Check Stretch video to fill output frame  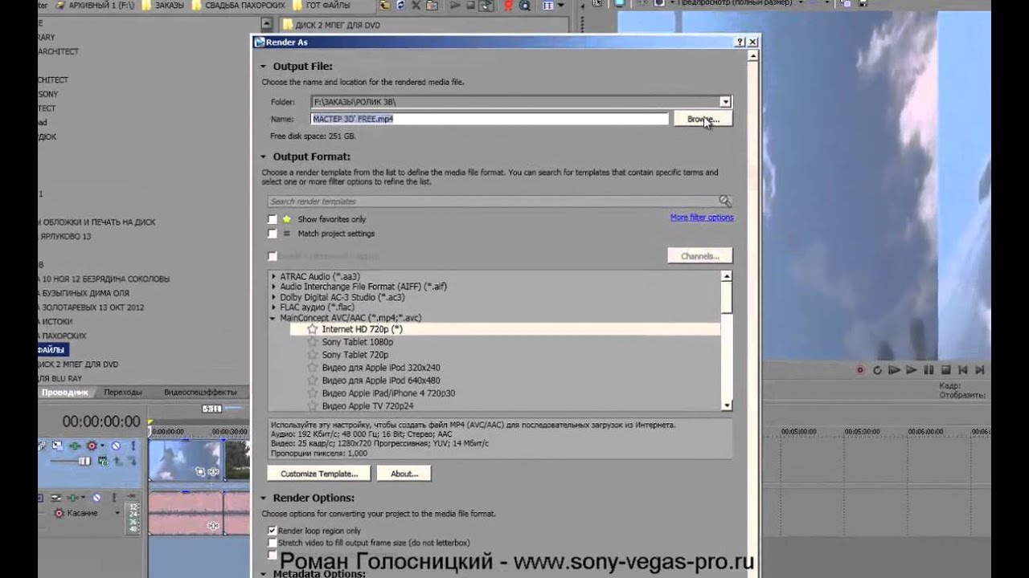point(272,543)
